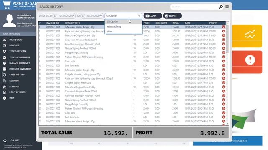The image size is (268, 150).
Task: Open Stock-In Entry page
Action: (18, 51)
